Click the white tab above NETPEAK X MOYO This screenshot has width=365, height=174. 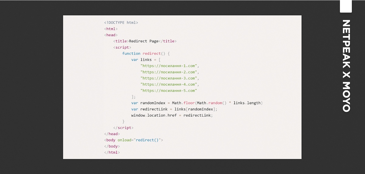(346, 6)
